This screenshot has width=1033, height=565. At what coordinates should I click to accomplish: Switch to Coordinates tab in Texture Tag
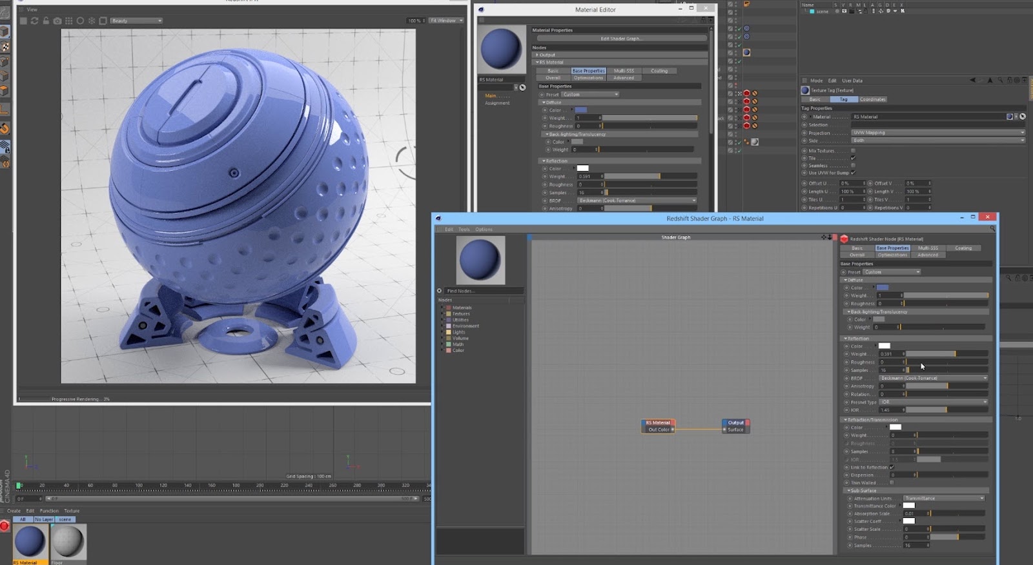coord(873,99)
